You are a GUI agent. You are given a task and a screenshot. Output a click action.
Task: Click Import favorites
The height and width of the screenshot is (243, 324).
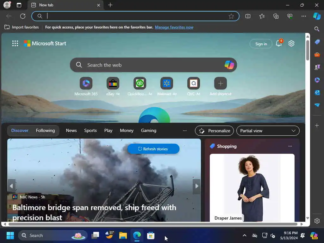point(22,27)
